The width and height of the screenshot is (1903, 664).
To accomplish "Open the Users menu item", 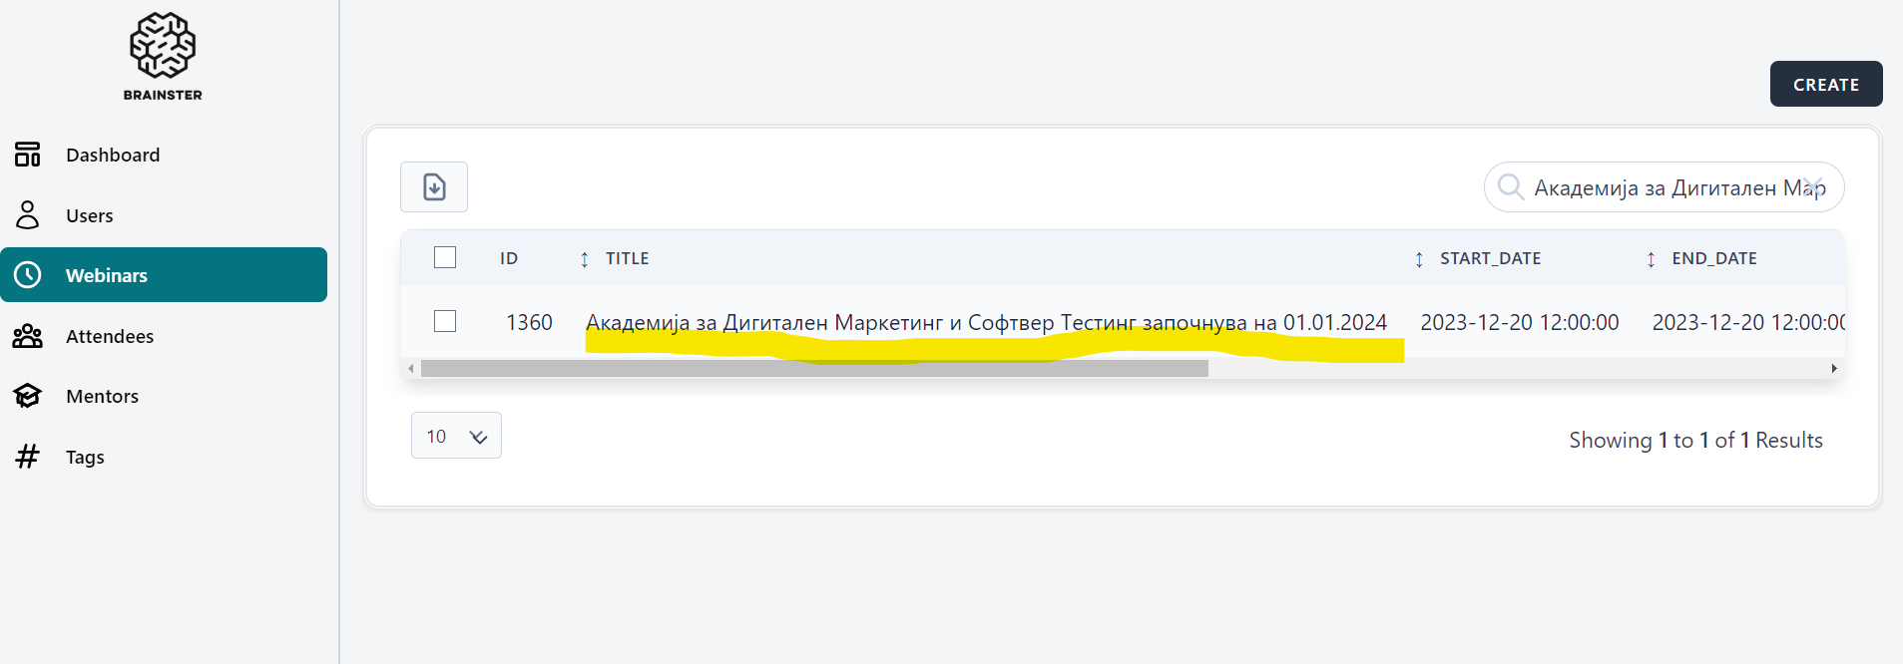I will point(90,215).
